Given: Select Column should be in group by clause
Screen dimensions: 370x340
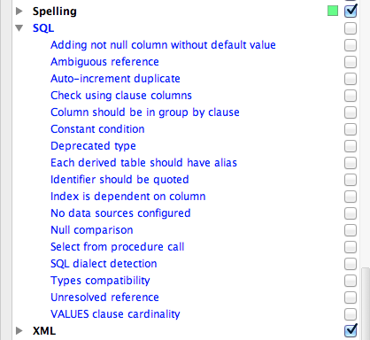Looking at the screenshot, I should coord(145,112).
